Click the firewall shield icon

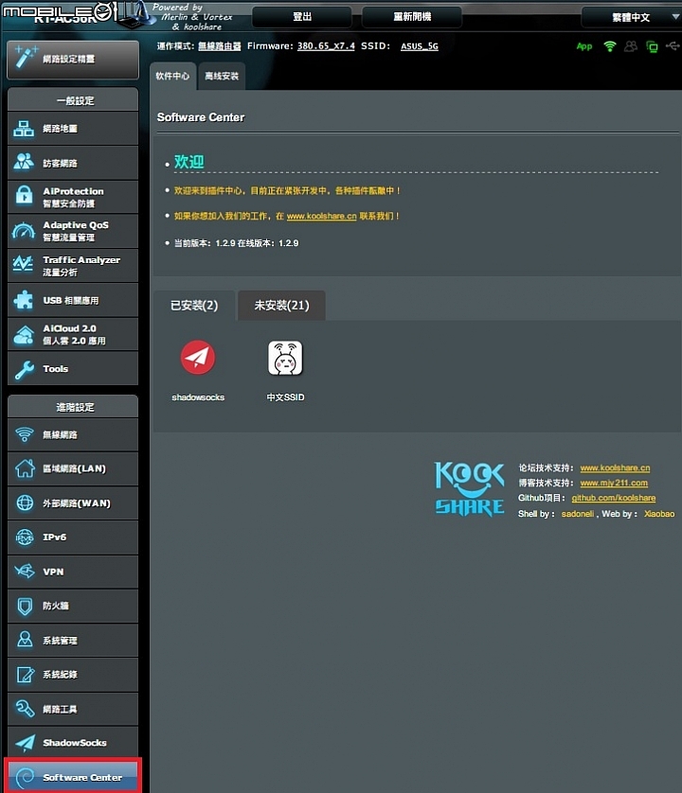click(25, 606)
